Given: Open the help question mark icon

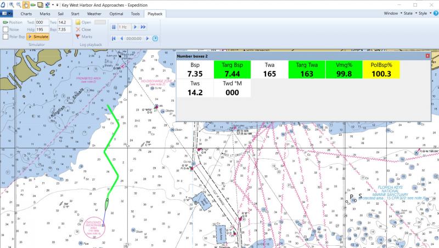Looking at the screenshot, I should point(435,13).
